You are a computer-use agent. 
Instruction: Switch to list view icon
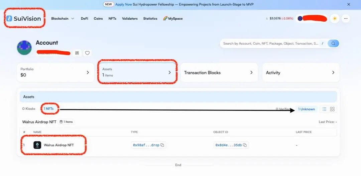tap(324, 109)
